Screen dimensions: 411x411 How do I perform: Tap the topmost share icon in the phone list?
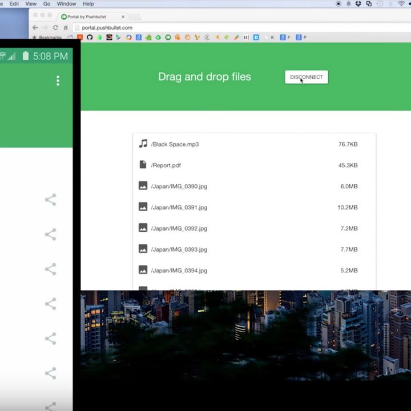coord(51,200)
